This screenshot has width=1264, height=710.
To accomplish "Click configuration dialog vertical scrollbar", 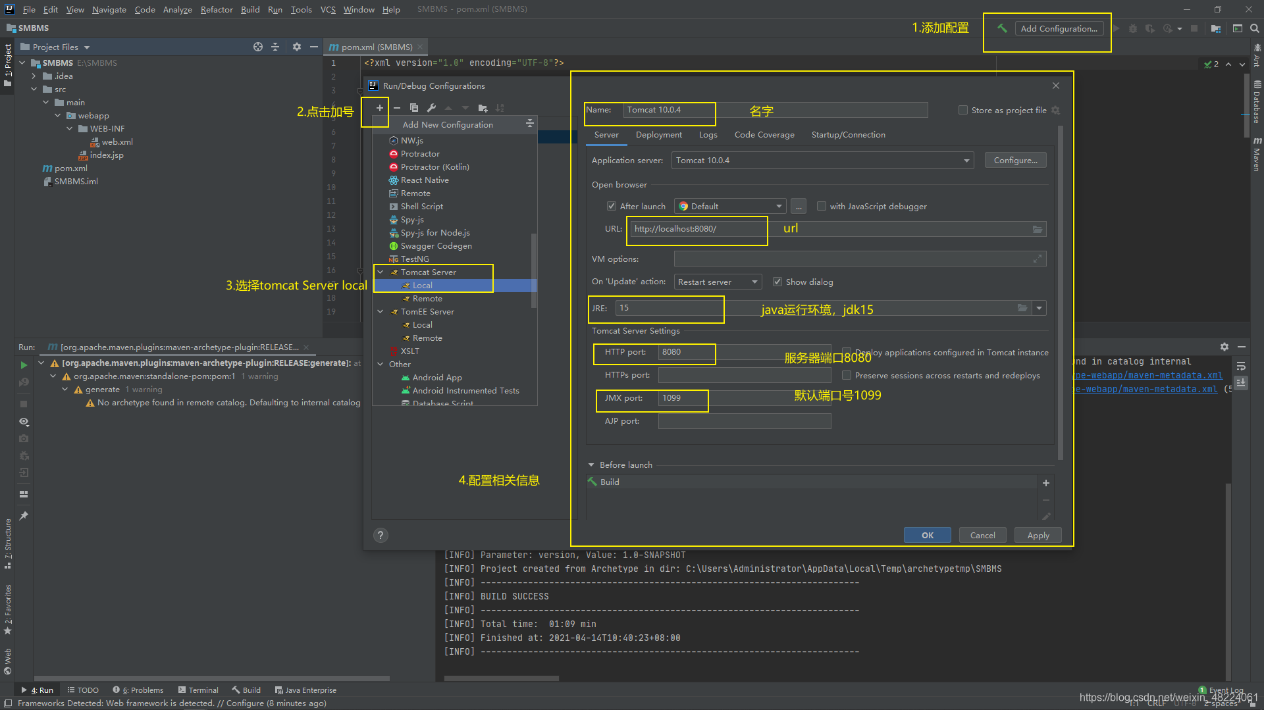I will (x=1060, y=293).
